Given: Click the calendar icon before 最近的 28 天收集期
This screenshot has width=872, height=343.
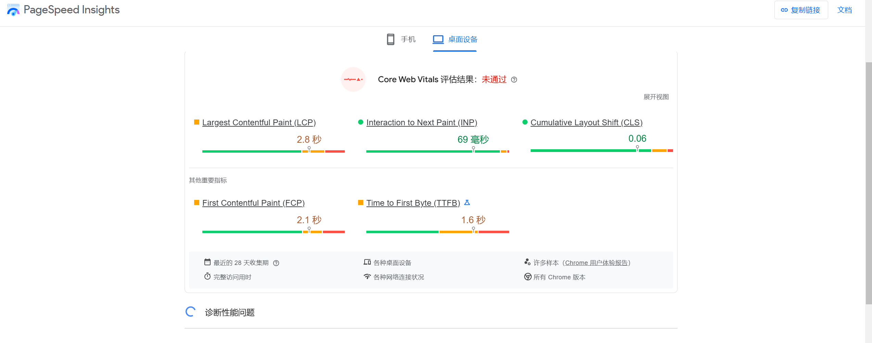Looking at the screenshot, I should (207, 262).
